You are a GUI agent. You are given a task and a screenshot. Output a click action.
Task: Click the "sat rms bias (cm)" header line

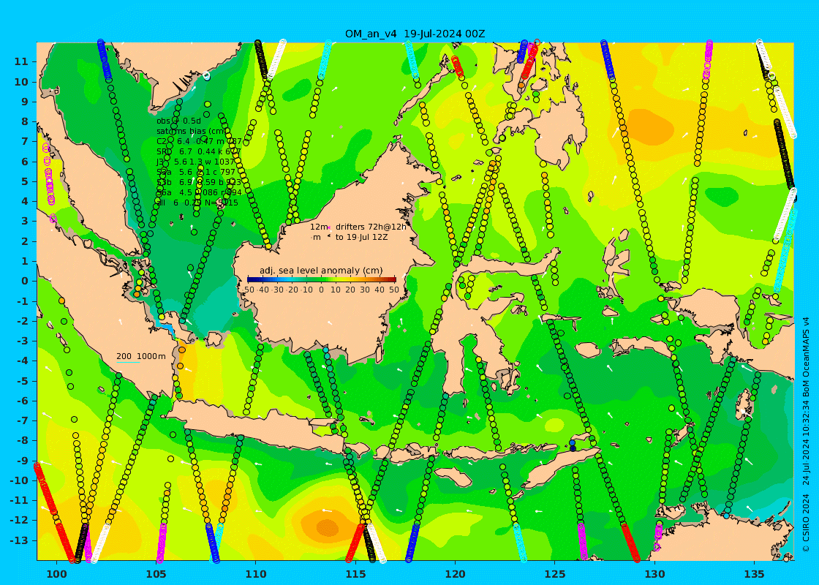[192, 131]
